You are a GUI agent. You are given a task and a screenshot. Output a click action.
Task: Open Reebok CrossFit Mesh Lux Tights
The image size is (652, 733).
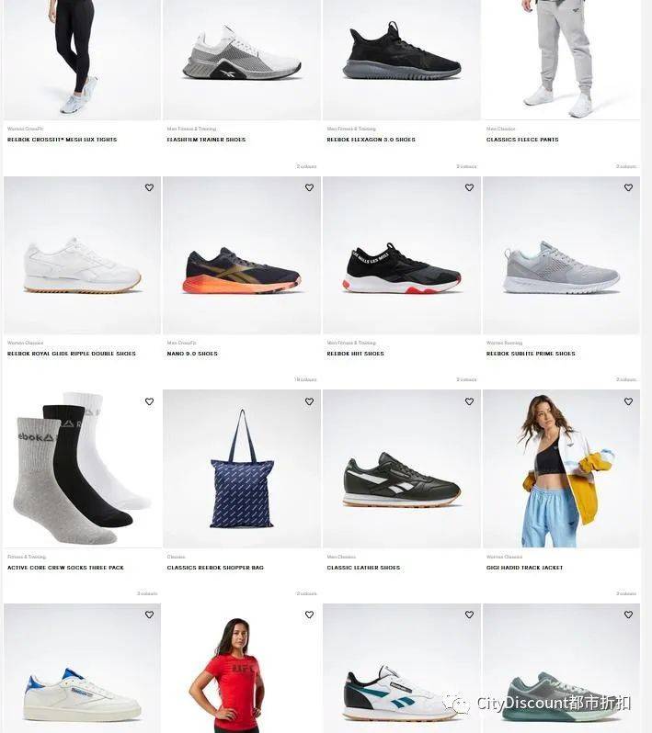[62, 140]
